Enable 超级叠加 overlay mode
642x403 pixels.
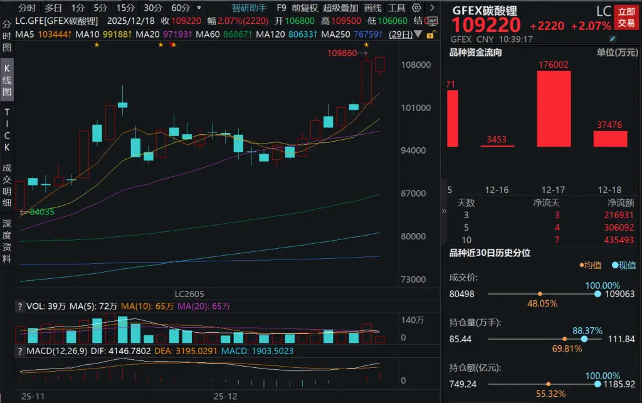coord(340,8)
